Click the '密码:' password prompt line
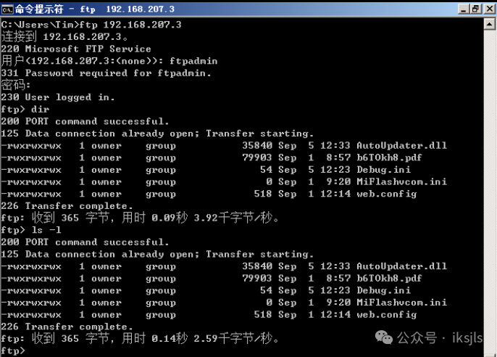Image resolution: width=497 pixels, height=357 pixels. [16, 85]
